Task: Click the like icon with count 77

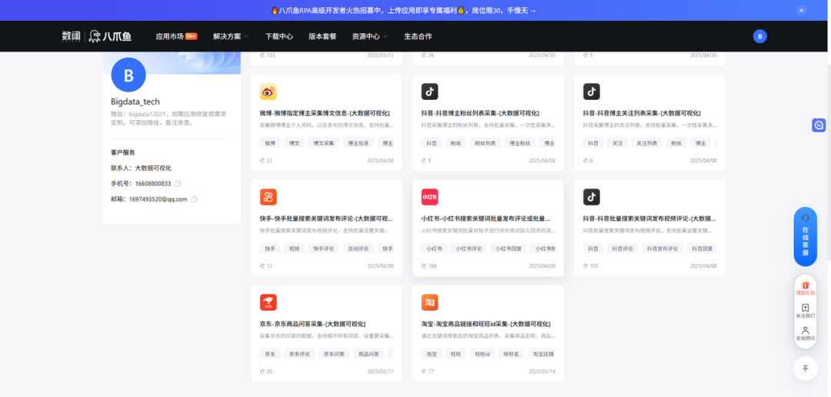Action: [x=423, y=372]
